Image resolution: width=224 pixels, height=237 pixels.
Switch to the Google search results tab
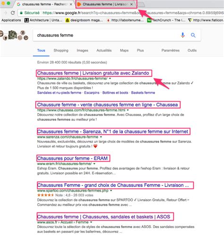[44, 4]
